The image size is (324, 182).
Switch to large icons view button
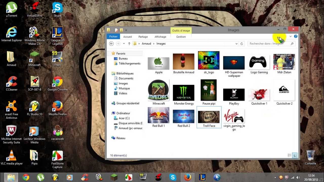coord(295,155)
